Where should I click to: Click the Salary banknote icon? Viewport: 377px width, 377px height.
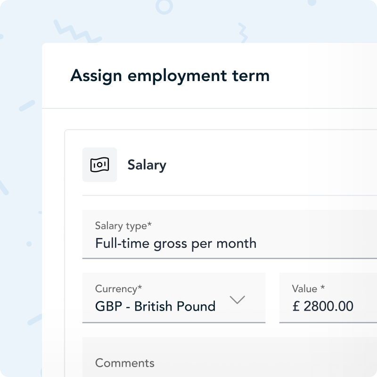[x=99, y=165]
